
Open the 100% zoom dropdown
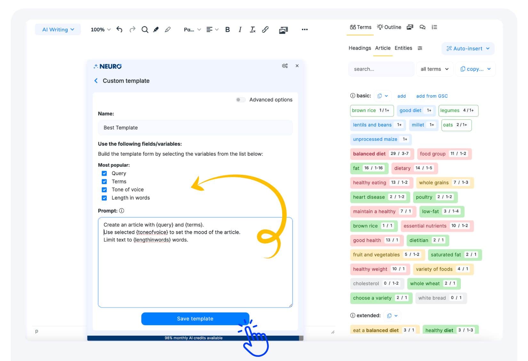(100, 29)
